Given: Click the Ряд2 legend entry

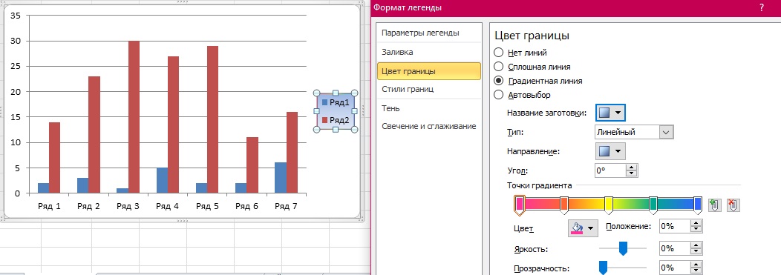Looking at the screenshot, I should (336, 120).
